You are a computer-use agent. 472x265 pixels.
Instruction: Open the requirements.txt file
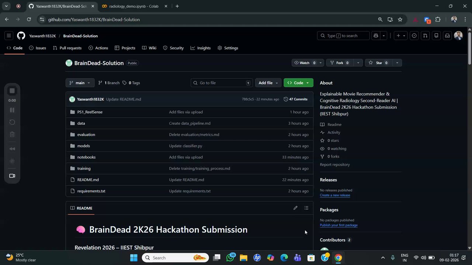click(x=91, y=191)
